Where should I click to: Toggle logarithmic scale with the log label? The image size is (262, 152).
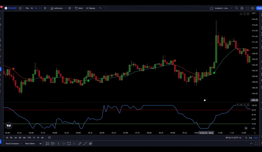coord(250,138)
